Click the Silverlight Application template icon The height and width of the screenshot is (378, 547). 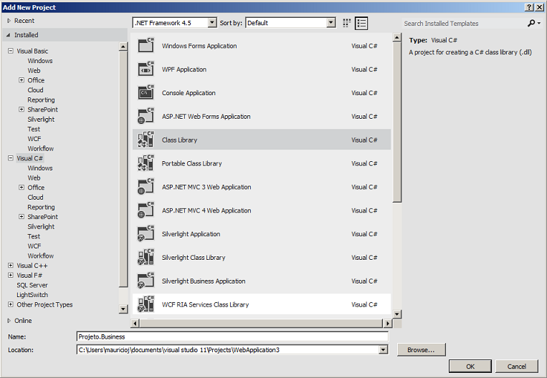click(146, 234)
